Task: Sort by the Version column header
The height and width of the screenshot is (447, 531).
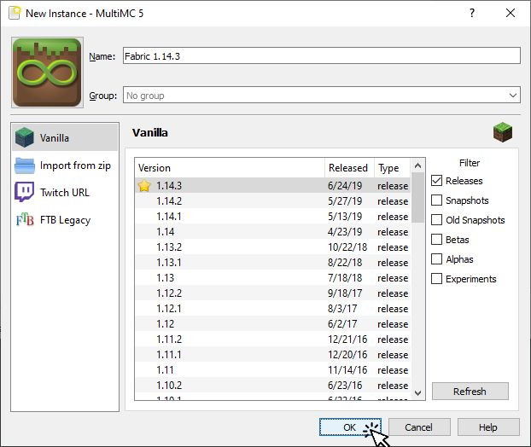Action: (230, 168)
